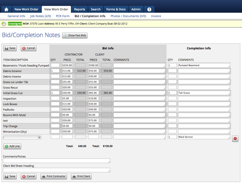
Task: Click the Show Past Bids button
Action: pyautogui.click(x=75, y=35)
